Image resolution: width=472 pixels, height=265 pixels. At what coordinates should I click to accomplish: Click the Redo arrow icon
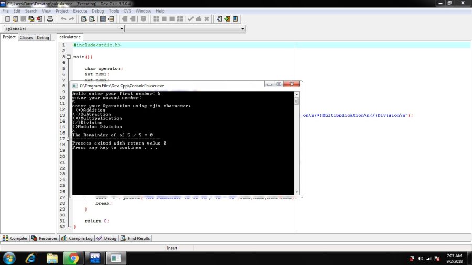coord(71,19)
